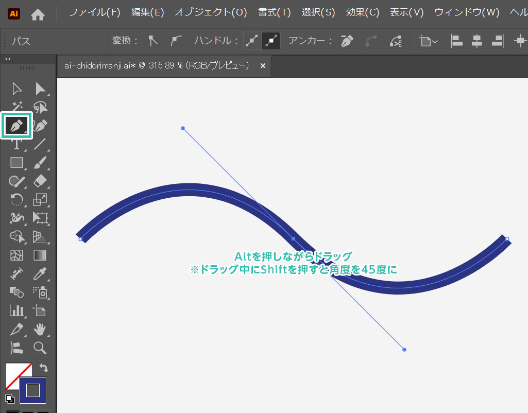Open the 書式(T) menu

274,13
